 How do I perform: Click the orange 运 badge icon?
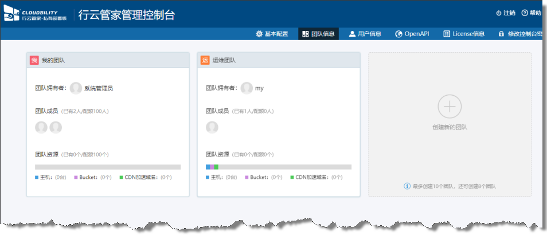click(205, 60)
